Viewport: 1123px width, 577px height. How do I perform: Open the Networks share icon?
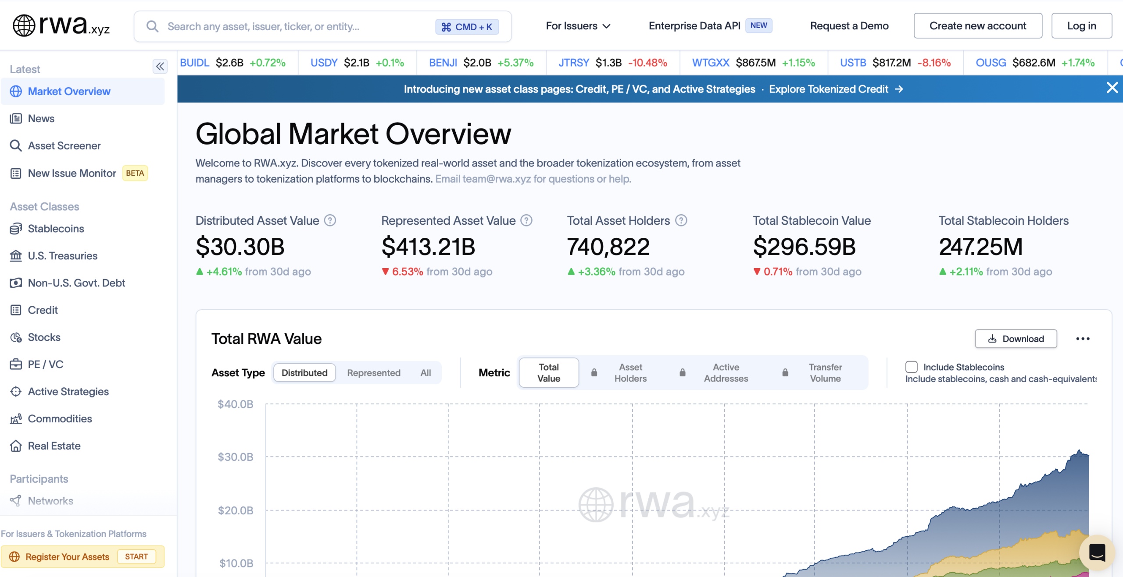[x=16, y=500]
